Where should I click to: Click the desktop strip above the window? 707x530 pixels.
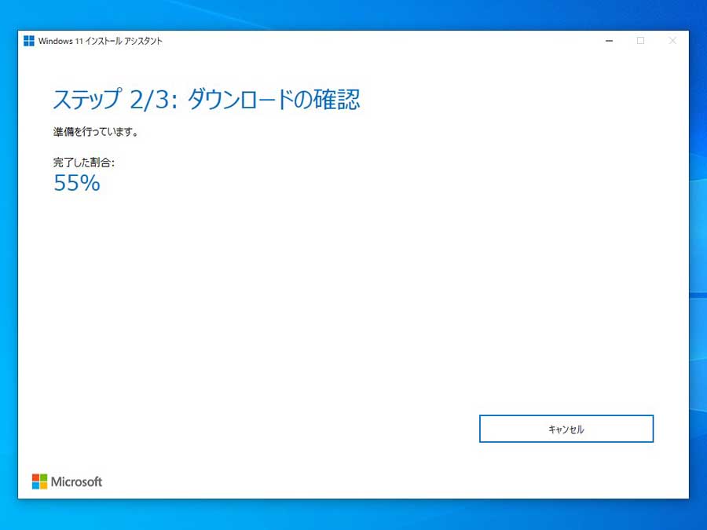coord(353,14)
